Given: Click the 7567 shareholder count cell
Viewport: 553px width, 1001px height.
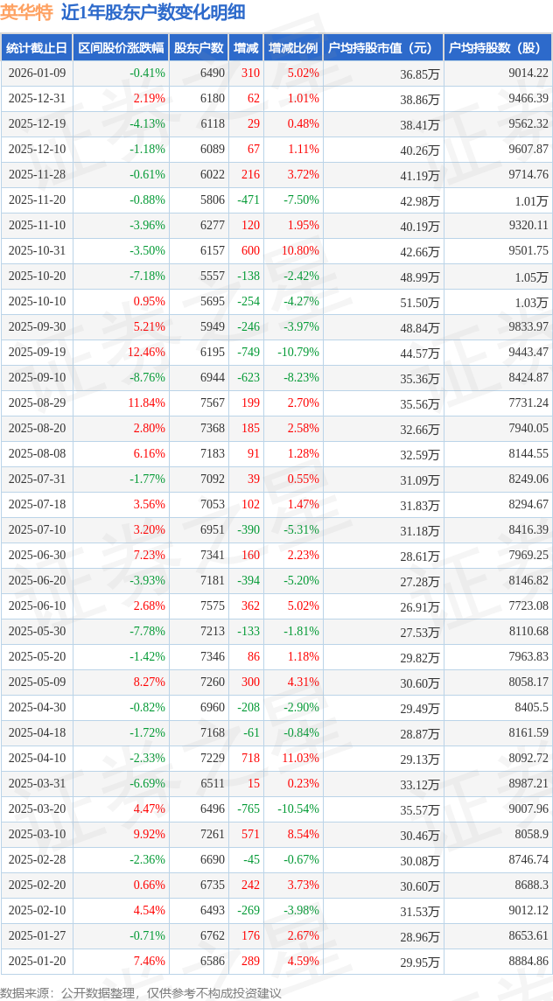Looking at the screenshot, I should click(x=212, y=403).
